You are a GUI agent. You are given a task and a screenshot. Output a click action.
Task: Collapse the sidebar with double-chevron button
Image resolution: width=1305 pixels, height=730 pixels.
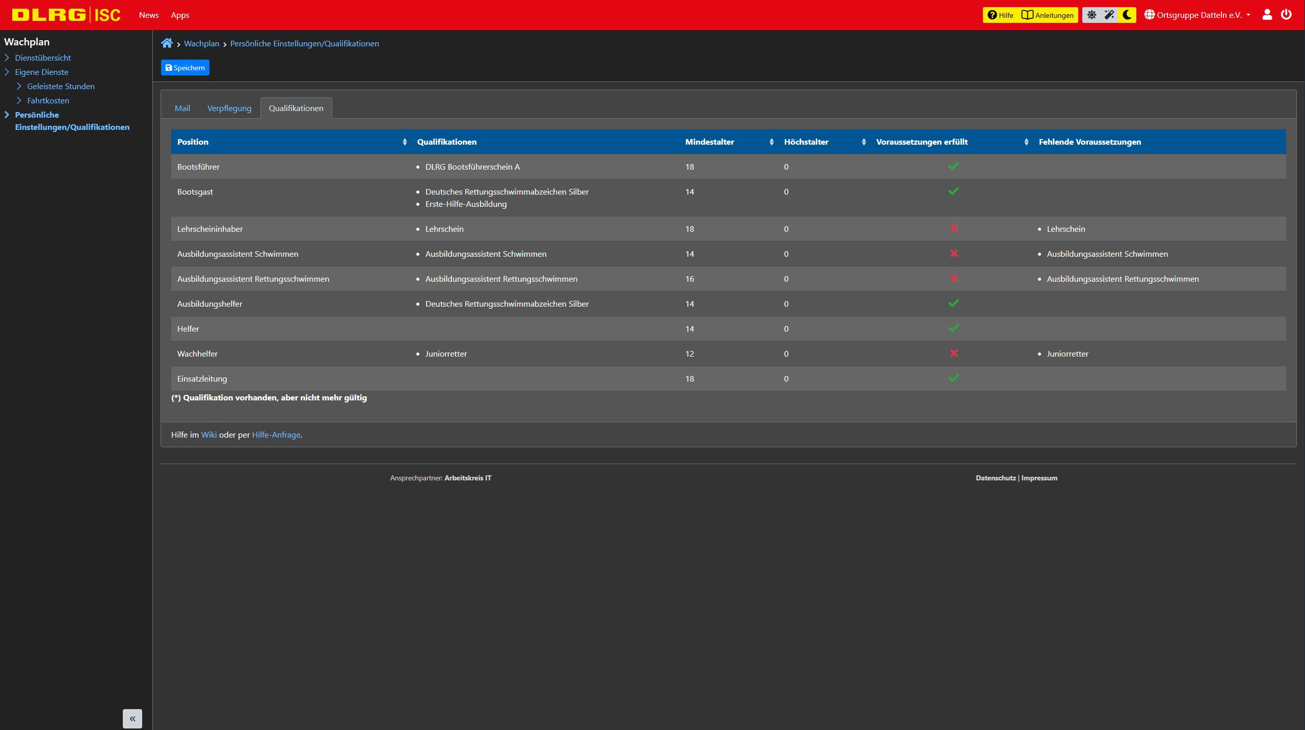(x=132, y=718)
